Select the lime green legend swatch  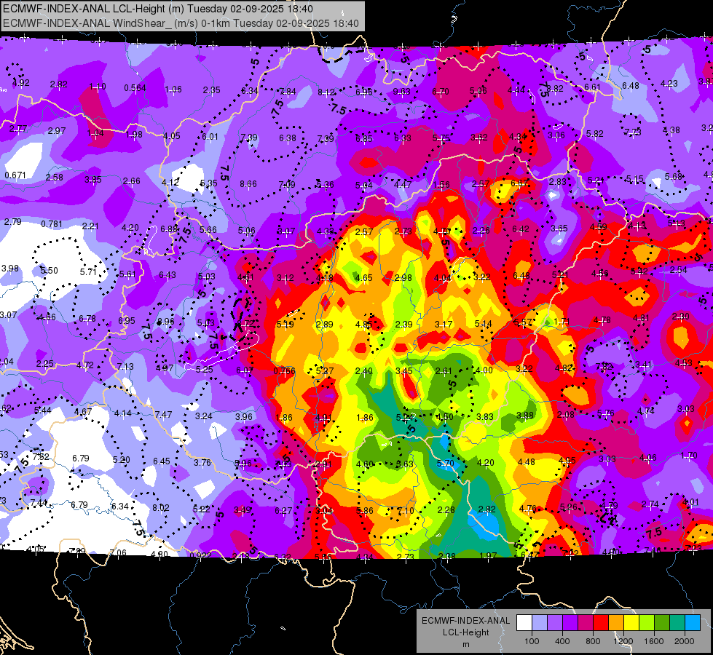(x=647, y=623)
